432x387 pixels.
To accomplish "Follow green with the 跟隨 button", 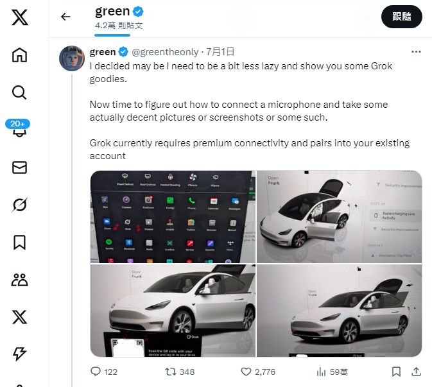I will (401, 17).
